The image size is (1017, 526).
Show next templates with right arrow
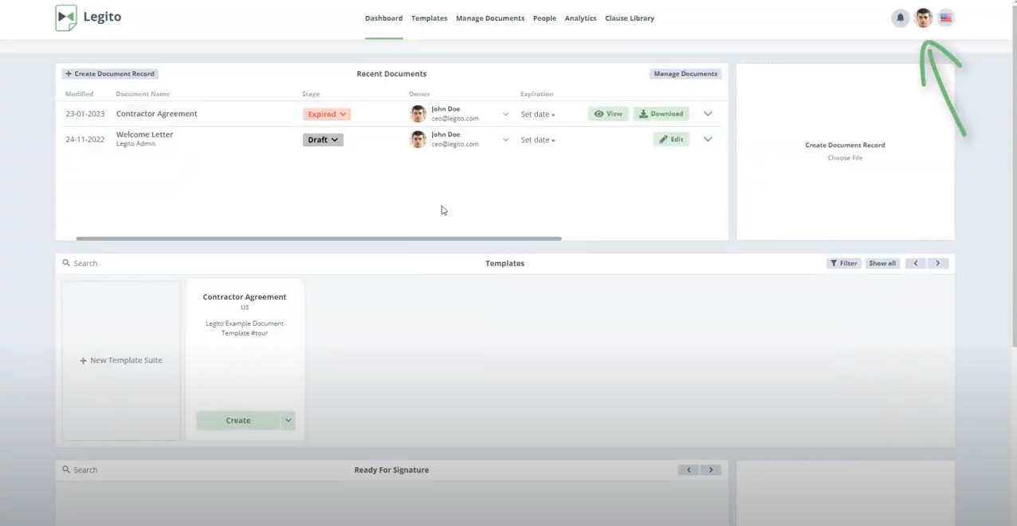(x=937, y=263)
